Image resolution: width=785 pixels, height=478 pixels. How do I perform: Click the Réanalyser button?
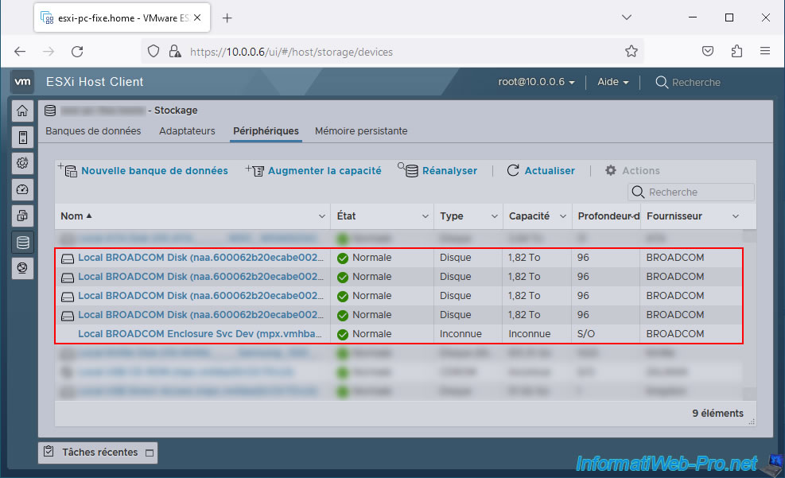449,171
